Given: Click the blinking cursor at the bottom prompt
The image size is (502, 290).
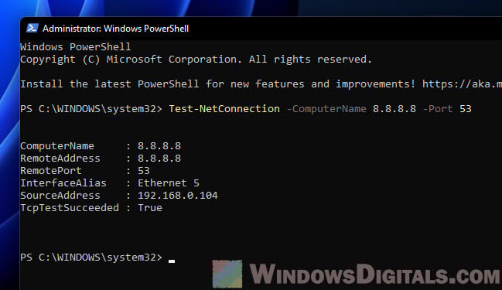Looking at the screenshot, I should [x=172, y=261].
